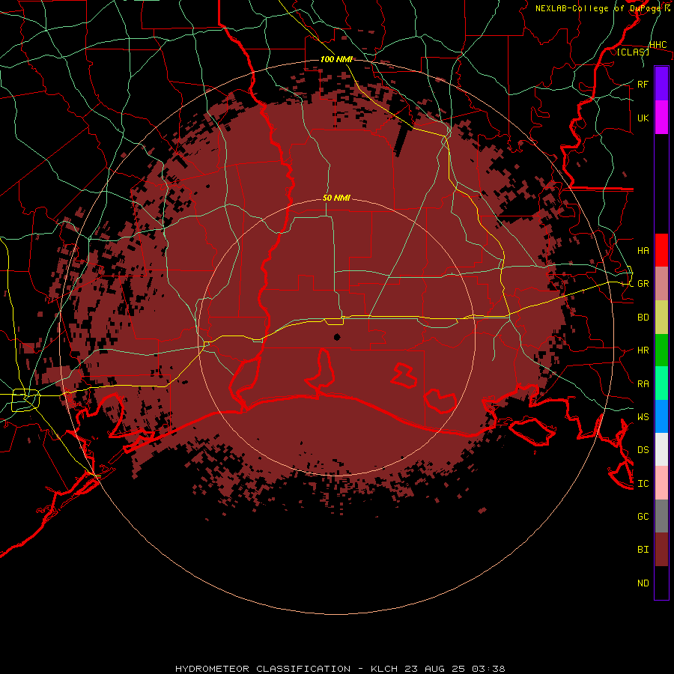The image size is (674, 674).
Task: Click the GR legend label
Action: click(643, 284)
